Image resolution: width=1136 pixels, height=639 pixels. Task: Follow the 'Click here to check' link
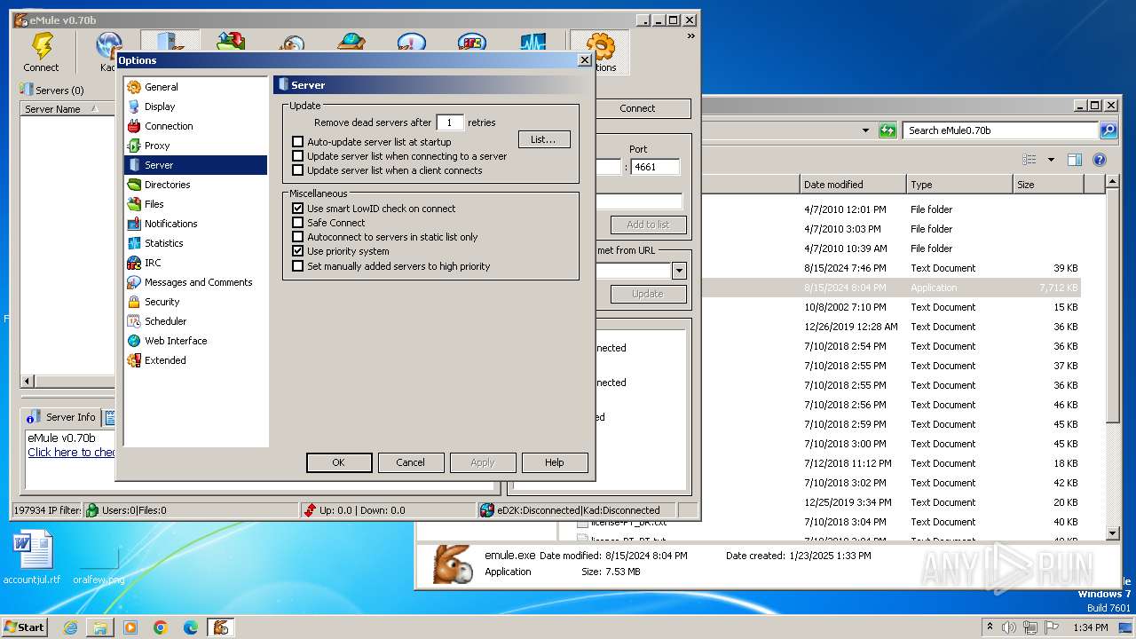pyautogui.click(x=71, y=453)
